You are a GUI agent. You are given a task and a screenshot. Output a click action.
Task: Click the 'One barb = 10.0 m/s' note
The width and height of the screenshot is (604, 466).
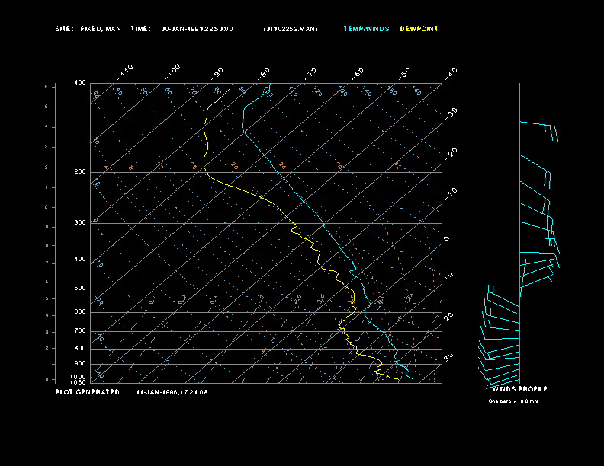[x=513, y=401]
